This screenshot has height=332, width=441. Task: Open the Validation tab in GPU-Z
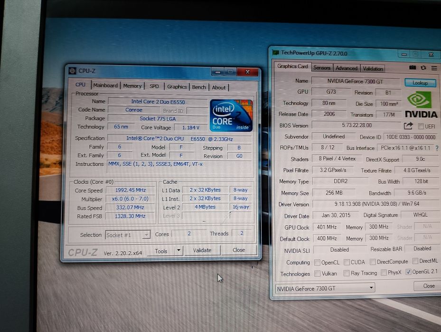pos(373,68)
